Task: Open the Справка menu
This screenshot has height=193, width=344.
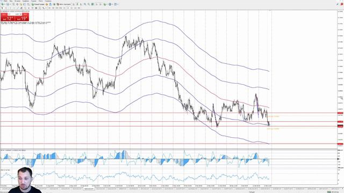Action: (48, 1)
